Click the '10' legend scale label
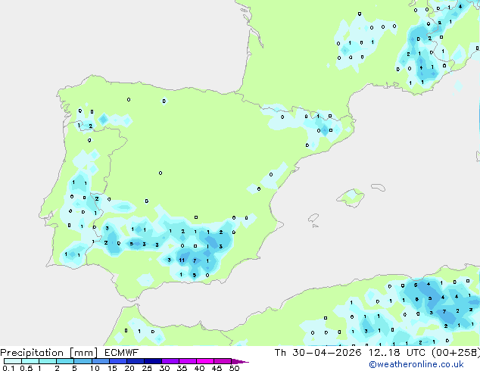Viewport: 480px width, 371px height. pos(95,368)
